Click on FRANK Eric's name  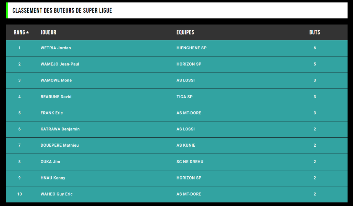52,113
